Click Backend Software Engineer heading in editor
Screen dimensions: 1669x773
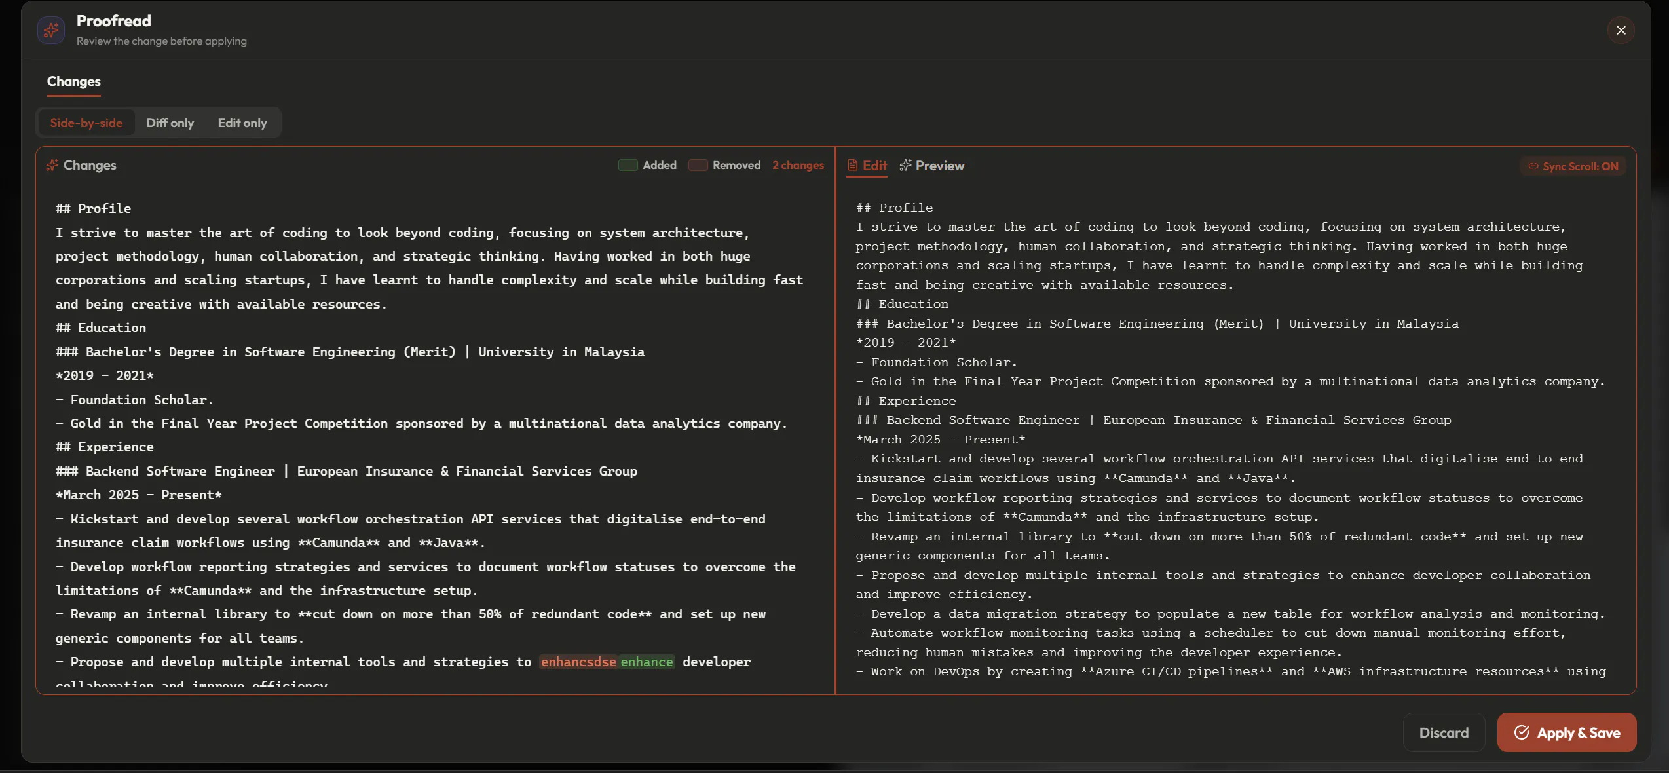(x=1153, y=420)
